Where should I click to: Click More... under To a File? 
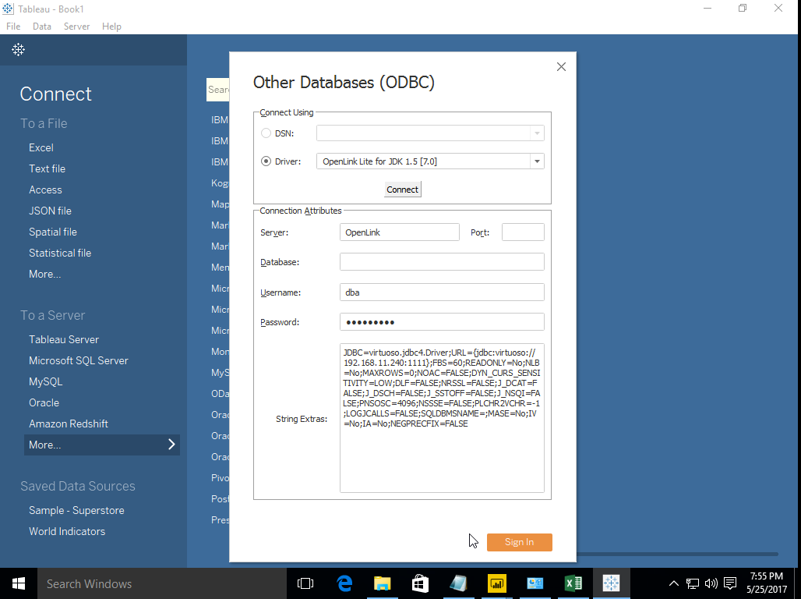45,275
